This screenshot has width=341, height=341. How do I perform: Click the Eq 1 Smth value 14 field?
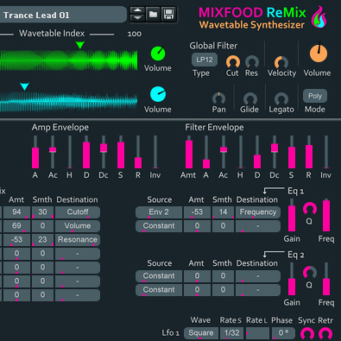tap(223, 212)
